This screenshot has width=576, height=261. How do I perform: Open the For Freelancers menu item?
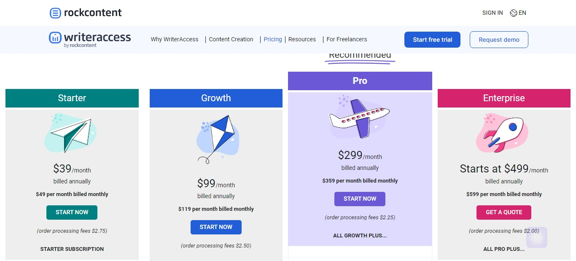347,39
